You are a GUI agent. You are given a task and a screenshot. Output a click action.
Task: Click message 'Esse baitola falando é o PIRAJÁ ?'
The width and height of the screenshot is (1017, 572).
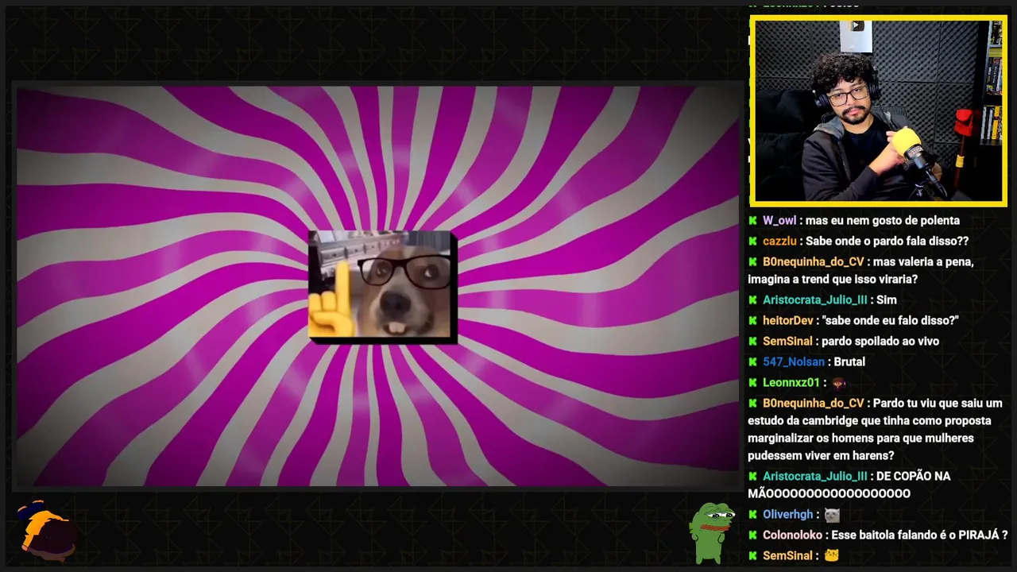[921, 535]
